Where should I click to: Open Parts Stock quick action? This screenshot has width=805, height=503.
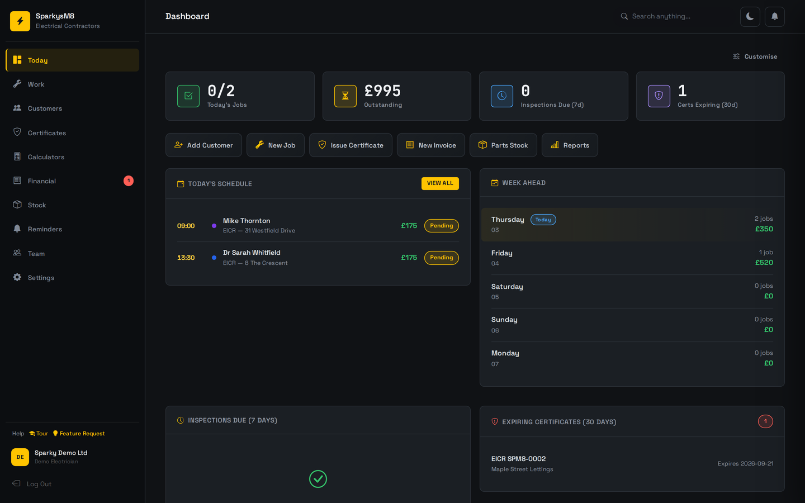click(x=503, y=145)
